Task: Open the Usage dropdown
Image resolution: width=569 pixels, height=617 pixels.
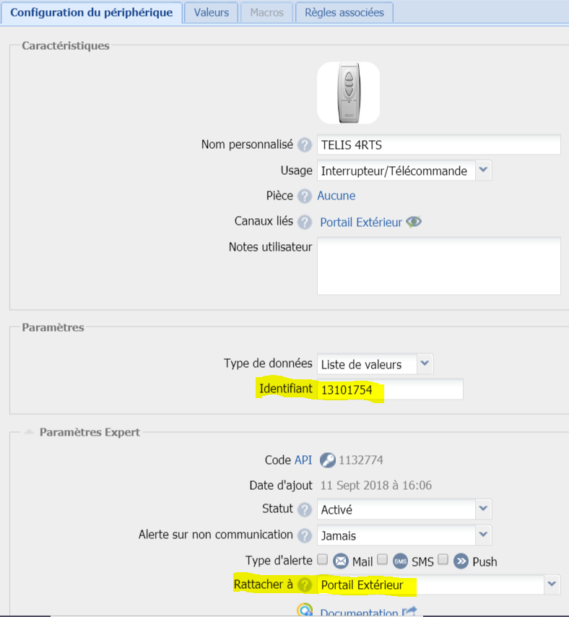Action: point(484,171)
